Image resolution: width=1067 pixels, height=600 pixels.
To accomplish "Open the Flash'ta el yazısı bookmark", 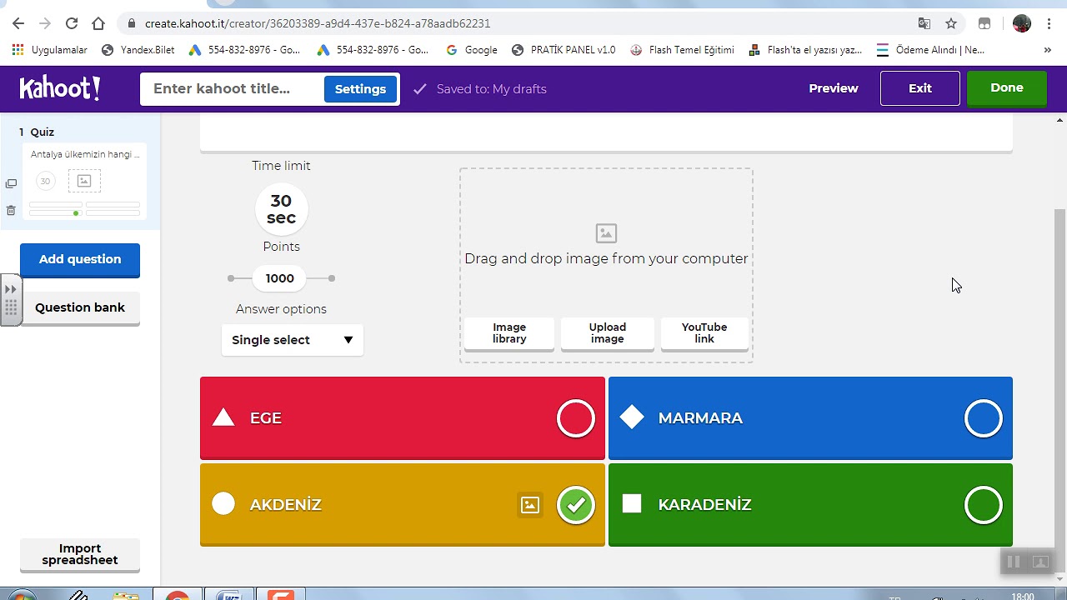I will pyautogui.click(x=806, y=50).
